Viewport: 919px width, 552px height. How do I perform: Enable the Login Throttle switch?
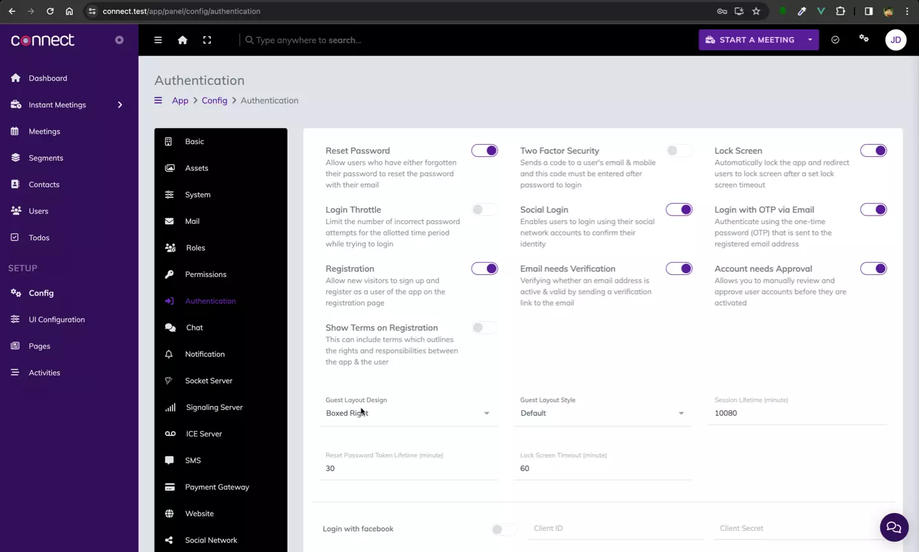click(x=484, y=209)
